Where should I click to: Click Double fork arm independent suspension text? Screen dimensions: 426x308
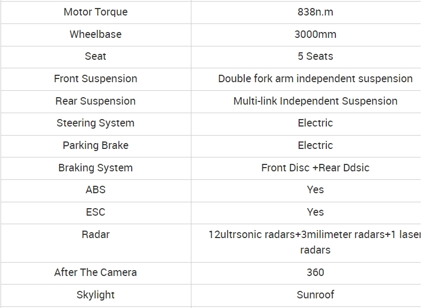pyautogui.click(x=315, y=78)
